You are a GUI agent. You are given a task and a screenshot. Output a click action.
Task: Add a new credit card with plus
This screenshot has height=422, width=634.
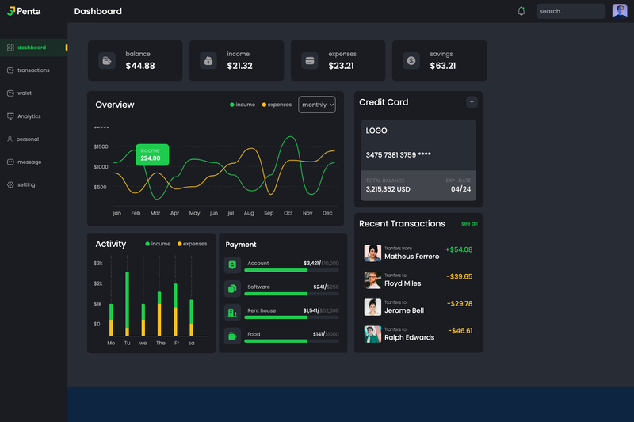point(472,102)
